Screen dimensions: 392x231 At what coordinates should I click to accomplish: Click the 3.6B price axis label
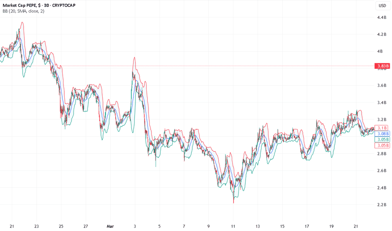(381, 85)
